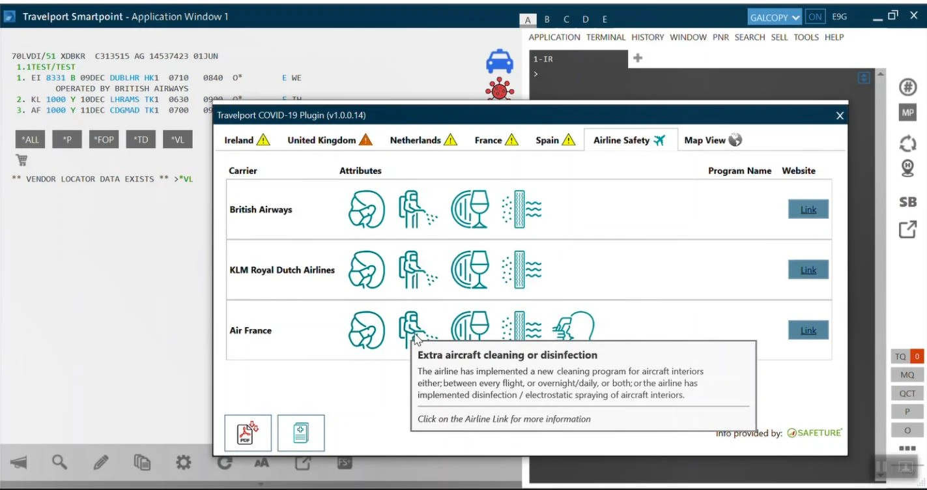Open settings gear in bottom toolbar

coord(184,463)
